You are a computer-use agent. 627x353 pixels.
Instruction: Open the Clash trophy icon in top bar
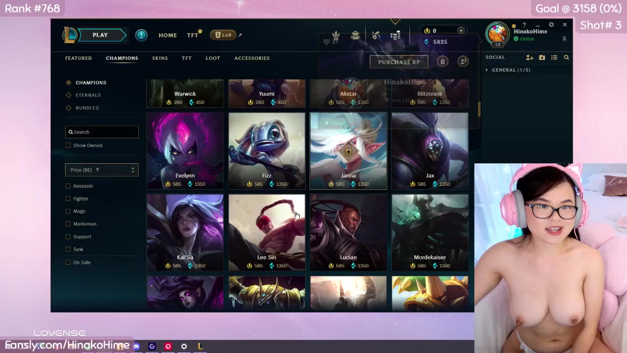tap(336, 35)
